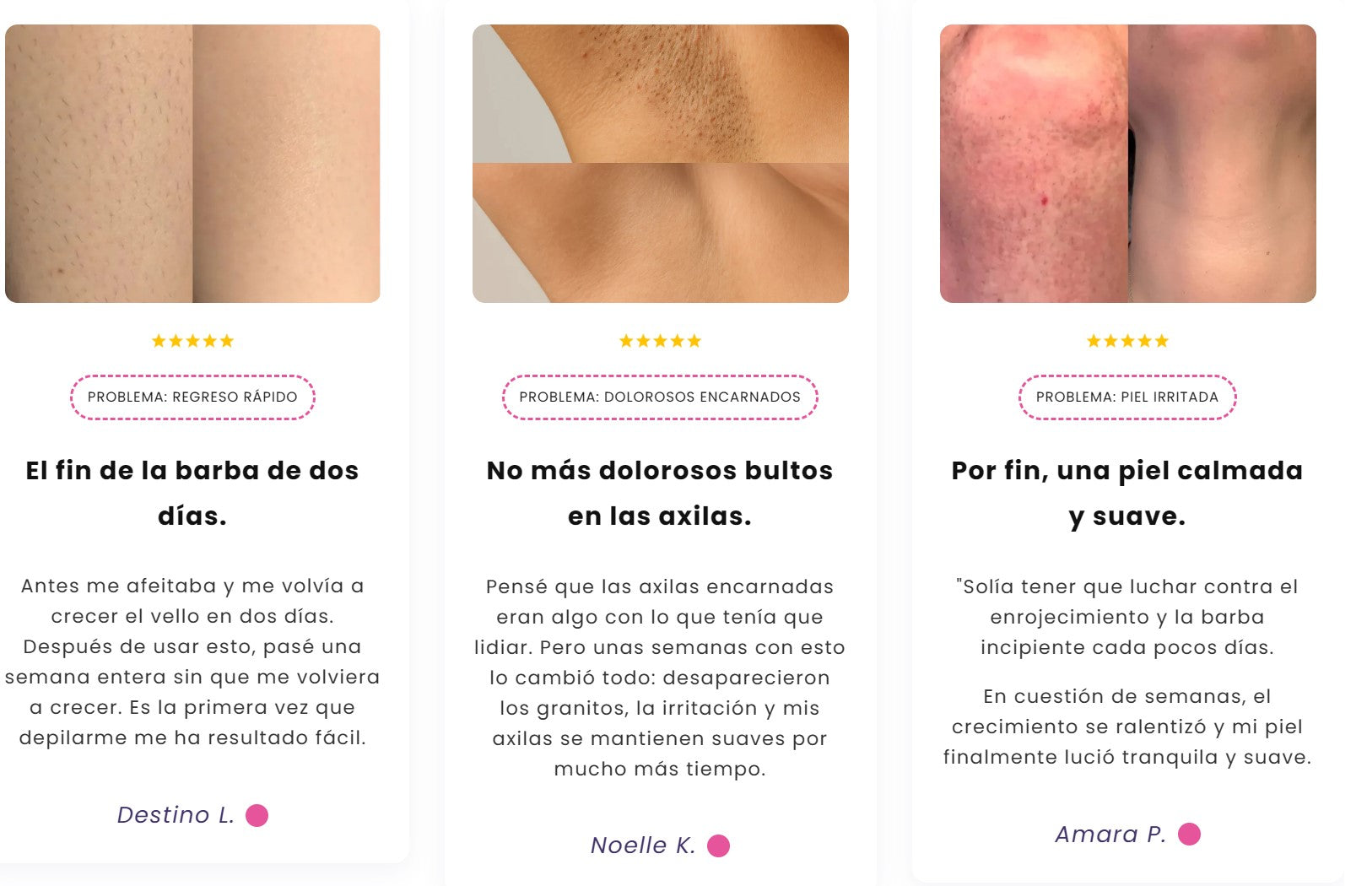Click the pink dot beside Destino L.
The height and width of the screenshot is (886, 1367).
coord(257,815)
